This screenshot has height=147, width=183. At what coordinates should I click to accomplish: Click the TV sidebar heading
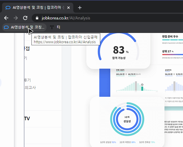pos(27,118)
